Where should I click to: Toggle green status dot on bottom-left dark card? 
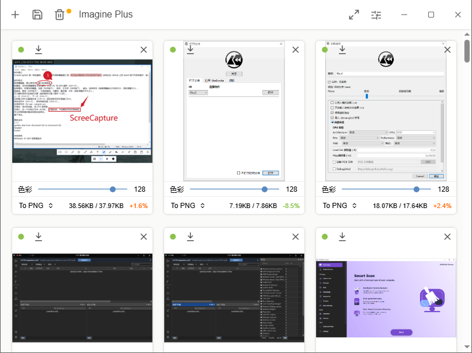point(21,237)
